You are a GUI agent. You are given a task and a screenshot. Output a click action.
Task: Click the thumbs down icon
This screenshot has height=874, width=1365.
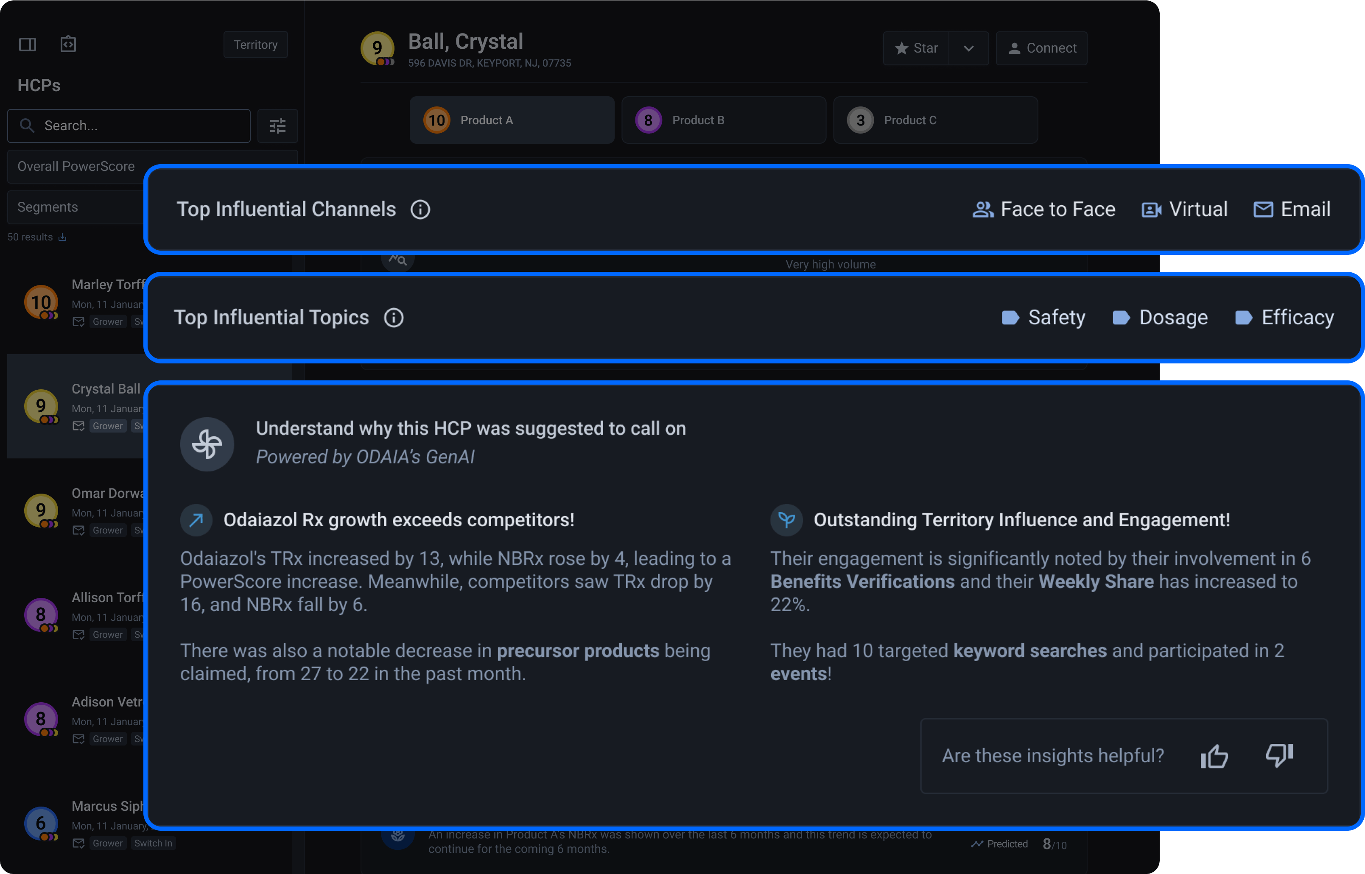pos(1279,755)
